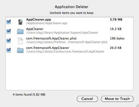Click the 5.78 MB size value
The width and height of the screenshot is (139, 107).
(x=116, y=19)
